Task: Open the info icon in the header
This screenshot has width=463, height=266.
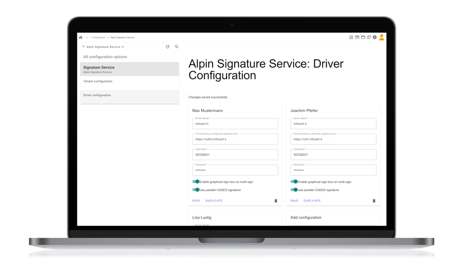Action: [x=374, y=37]
